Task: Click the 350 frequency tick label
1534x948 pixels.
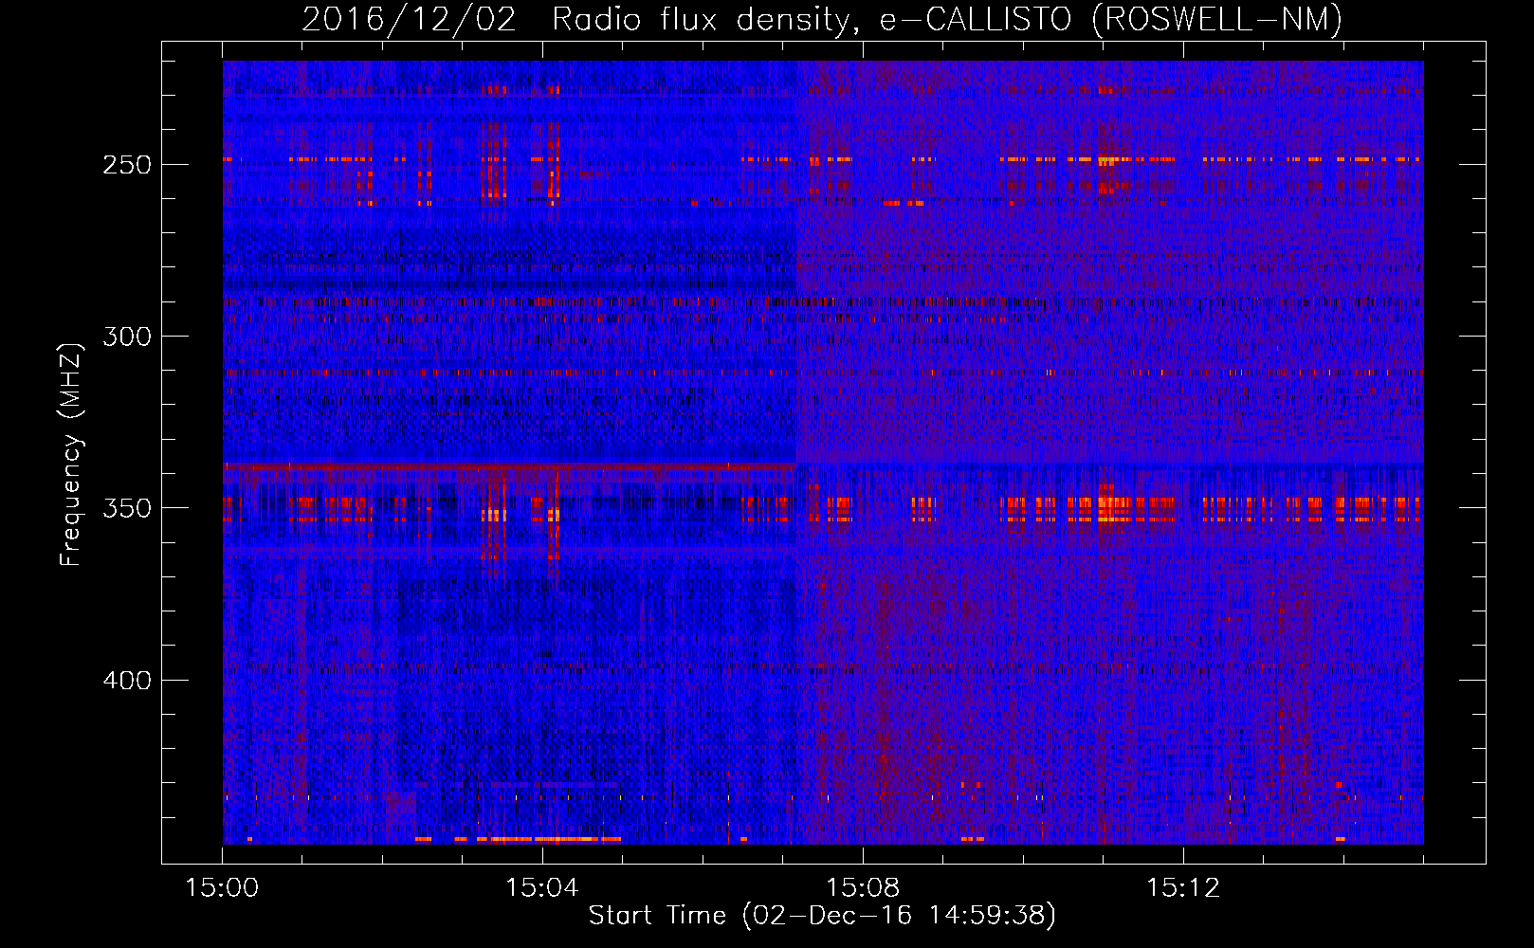Action: point(127,509)
